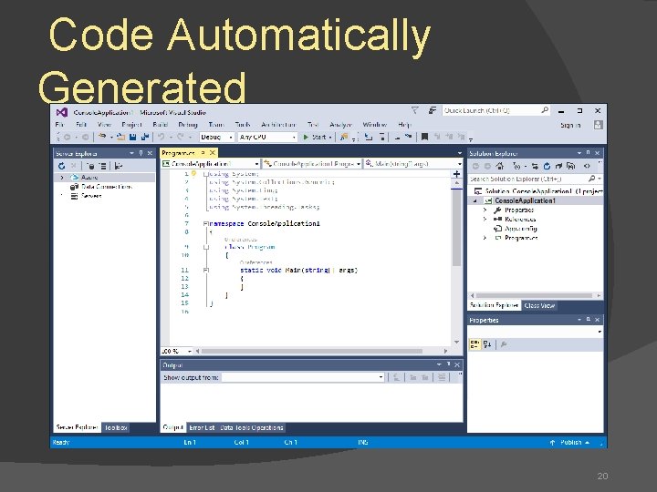This screenshot has width=657, height=492.
Task: Click editor split plus button above scrollbar
Action: coord(457,174)
